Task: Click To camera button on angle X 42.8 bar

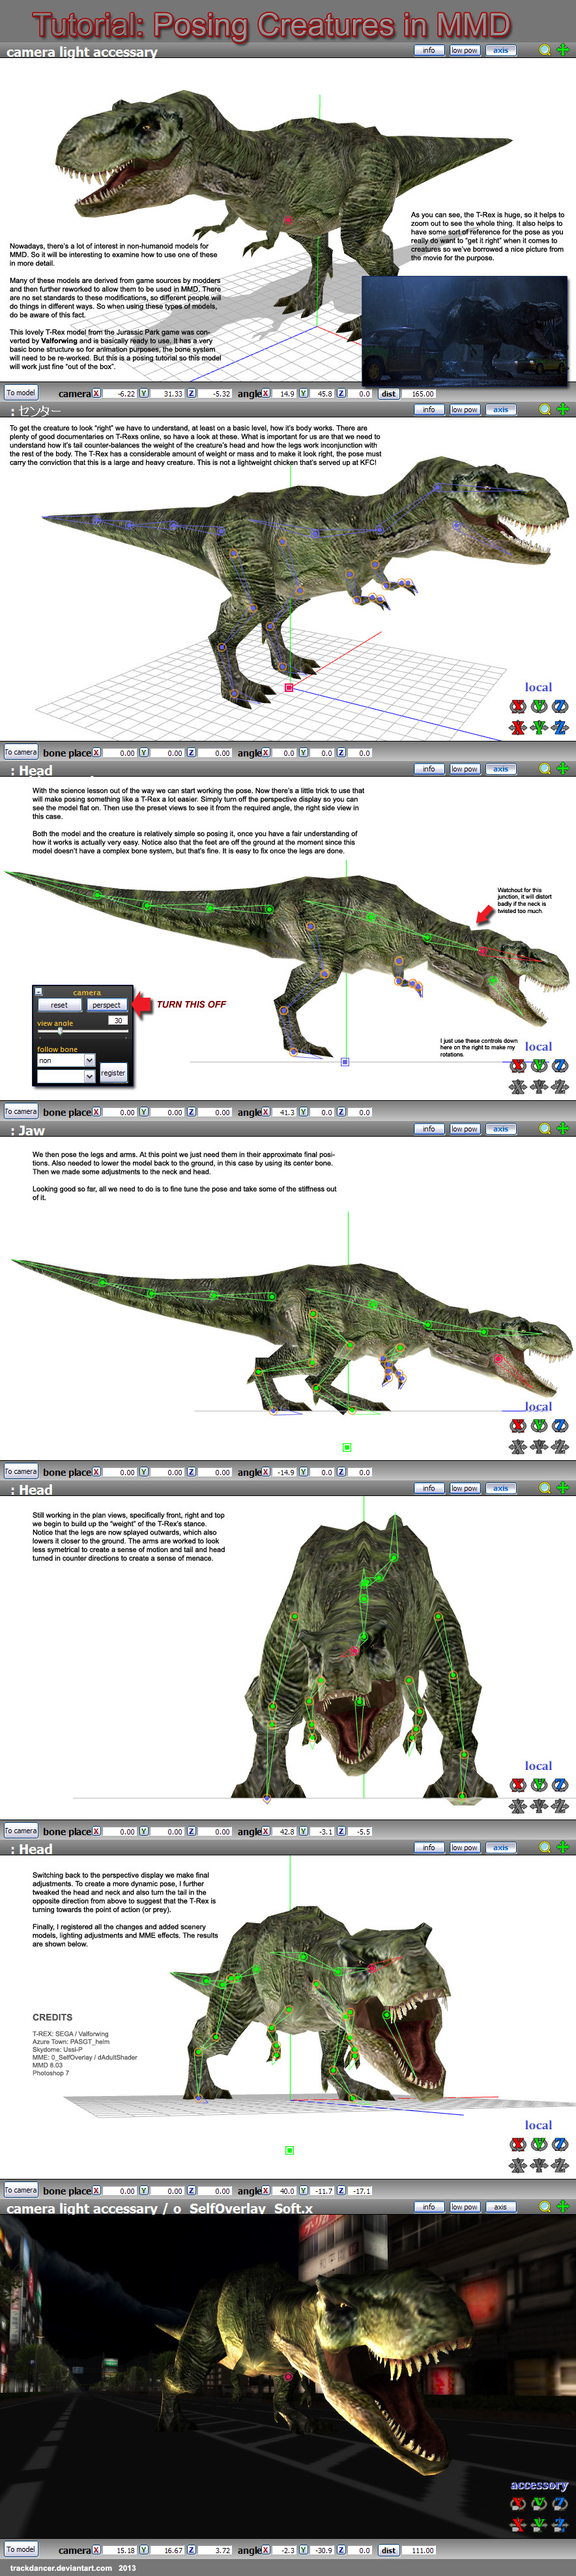Action: [20, 1830]
